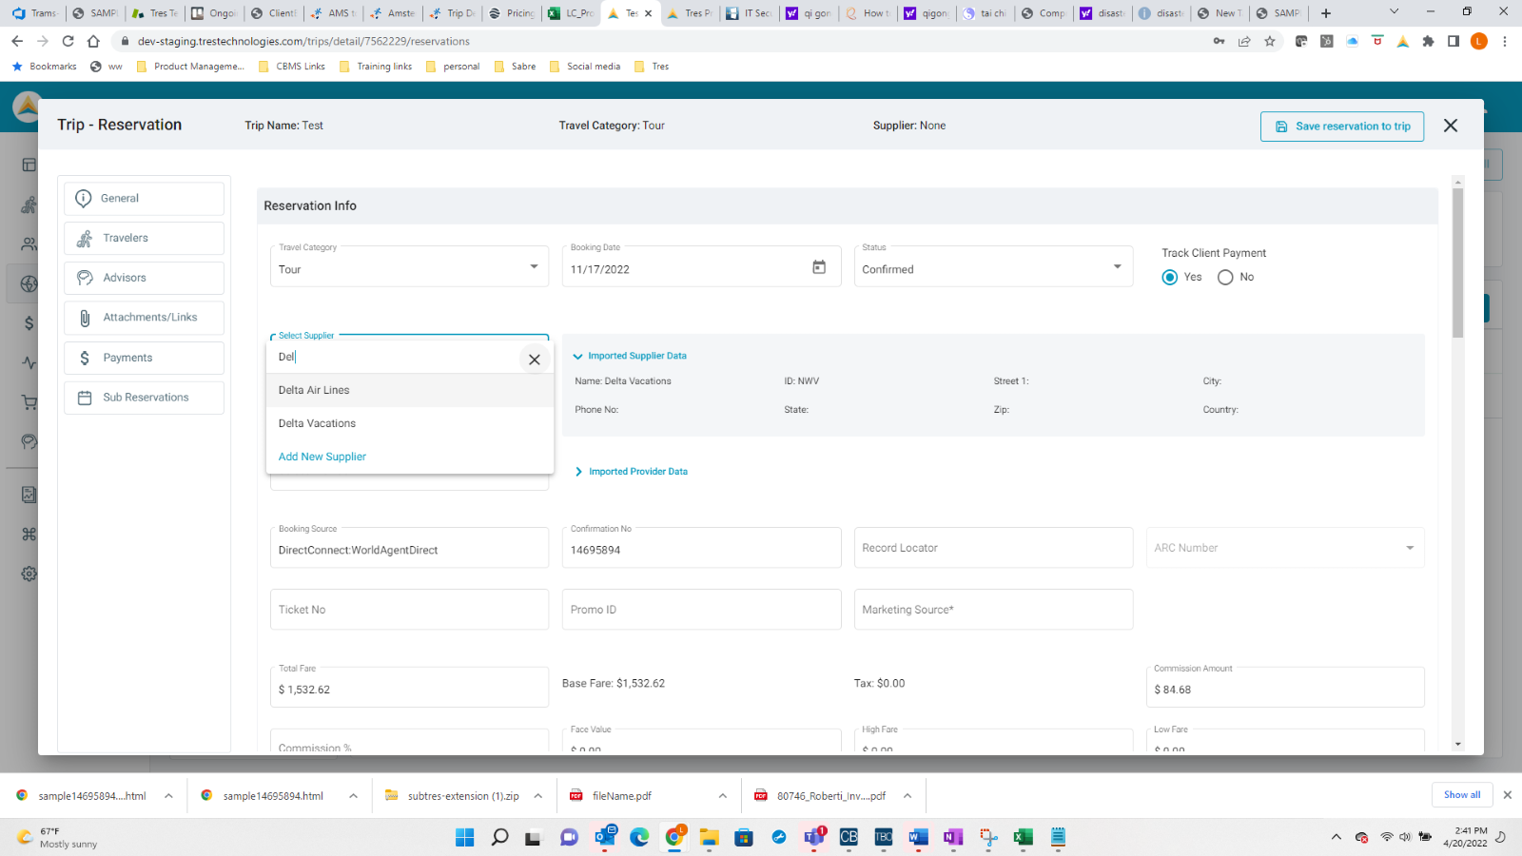Viewport: 1522px width, 856px height.
Task: Share this page icon in address bar
Action: click(1244, 41)
